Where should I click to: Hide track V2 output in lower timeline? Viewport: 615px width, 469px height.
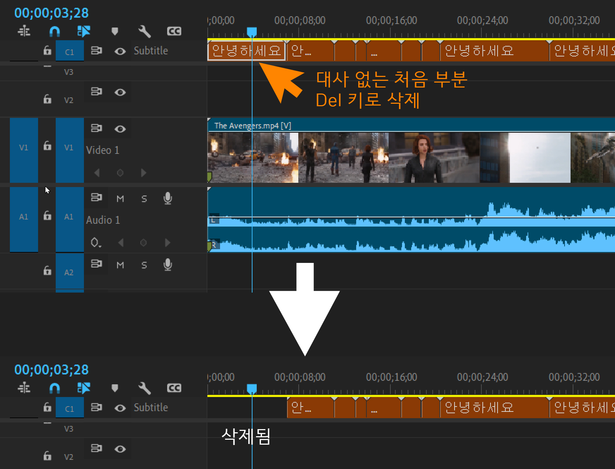(x=120, y=449)
